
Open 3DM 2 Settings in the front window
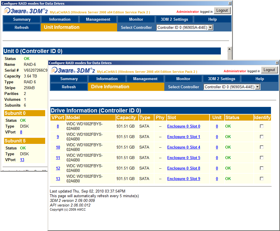(x=221, y=79)
